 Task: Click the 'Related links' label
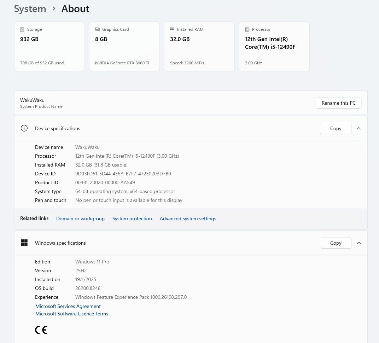(x=34, y=218)
